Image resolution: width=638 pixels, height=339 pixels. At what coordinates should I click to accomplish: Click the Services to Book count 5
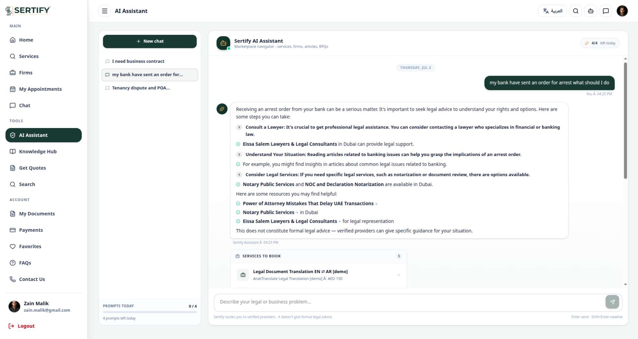click(x=399, y=256)
